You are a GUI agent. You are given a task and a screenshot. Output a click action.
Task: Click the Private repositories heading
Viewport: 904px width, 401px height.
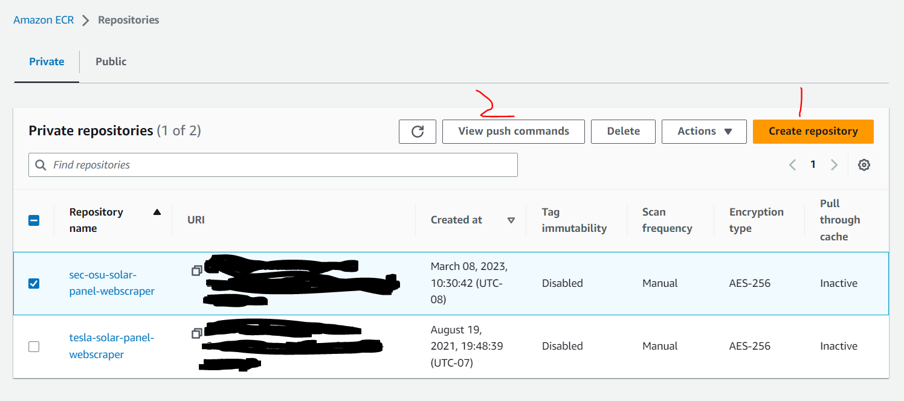point(91,131)
